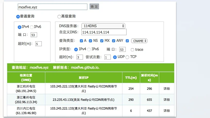Image resolution: width=210 pixels, height=118 pixels.
Task: Select the TCP protocol radio button
Action: [127, 57]
